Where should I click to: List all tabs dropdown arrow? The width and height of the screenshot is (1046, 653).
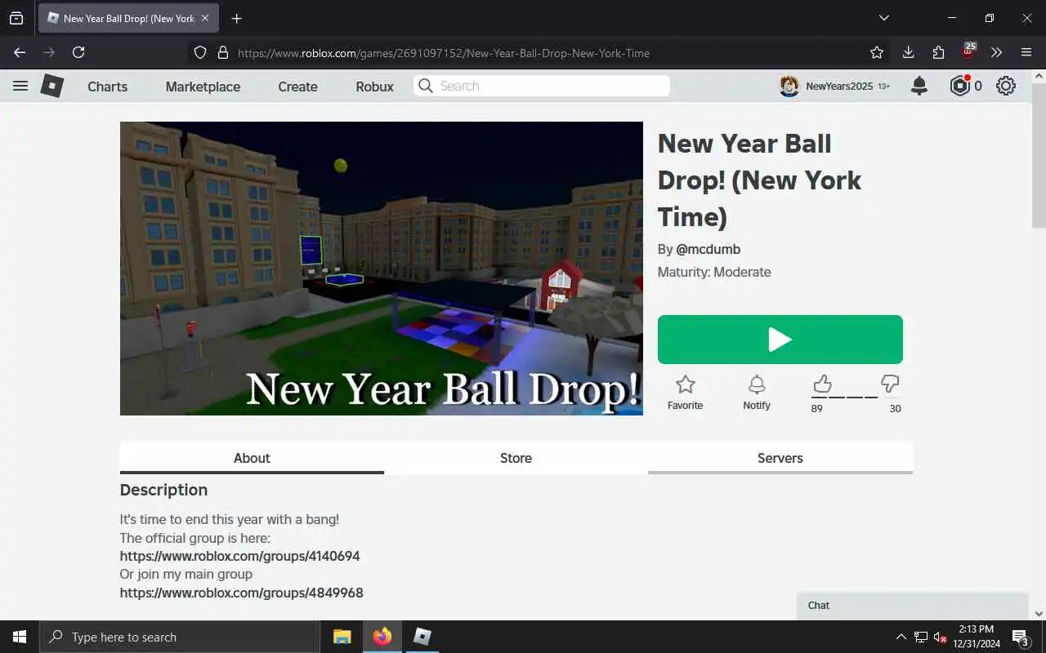click(x=883, y=18)
